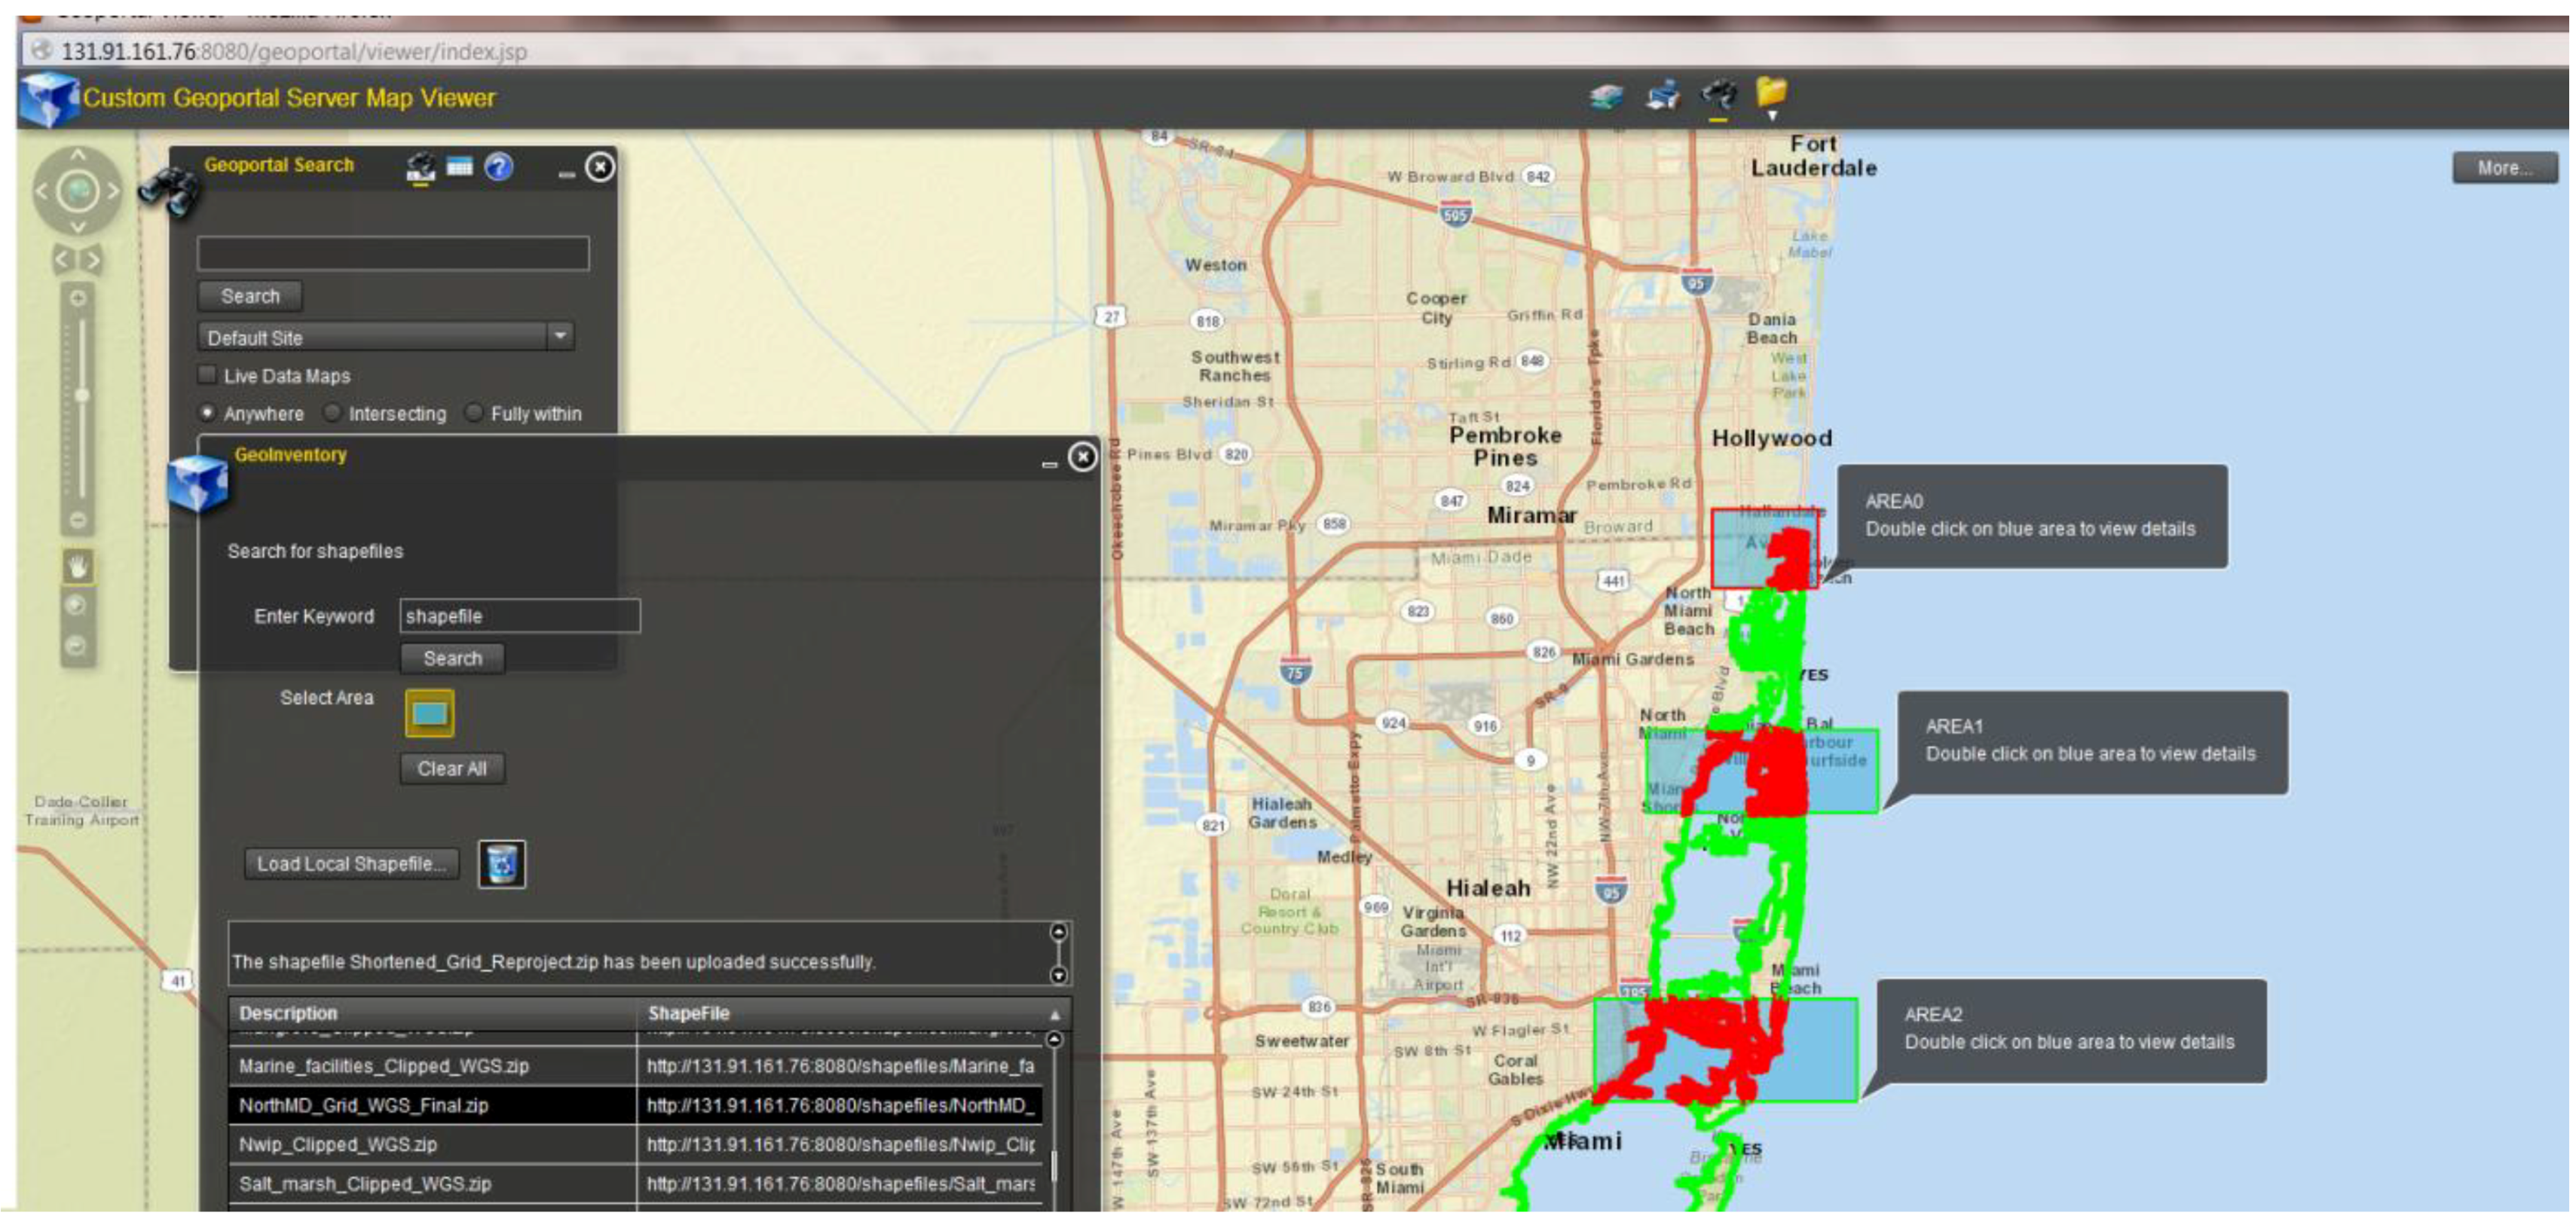
Task: Click the Load Local Shapefile button
Action: coord(352,864)
